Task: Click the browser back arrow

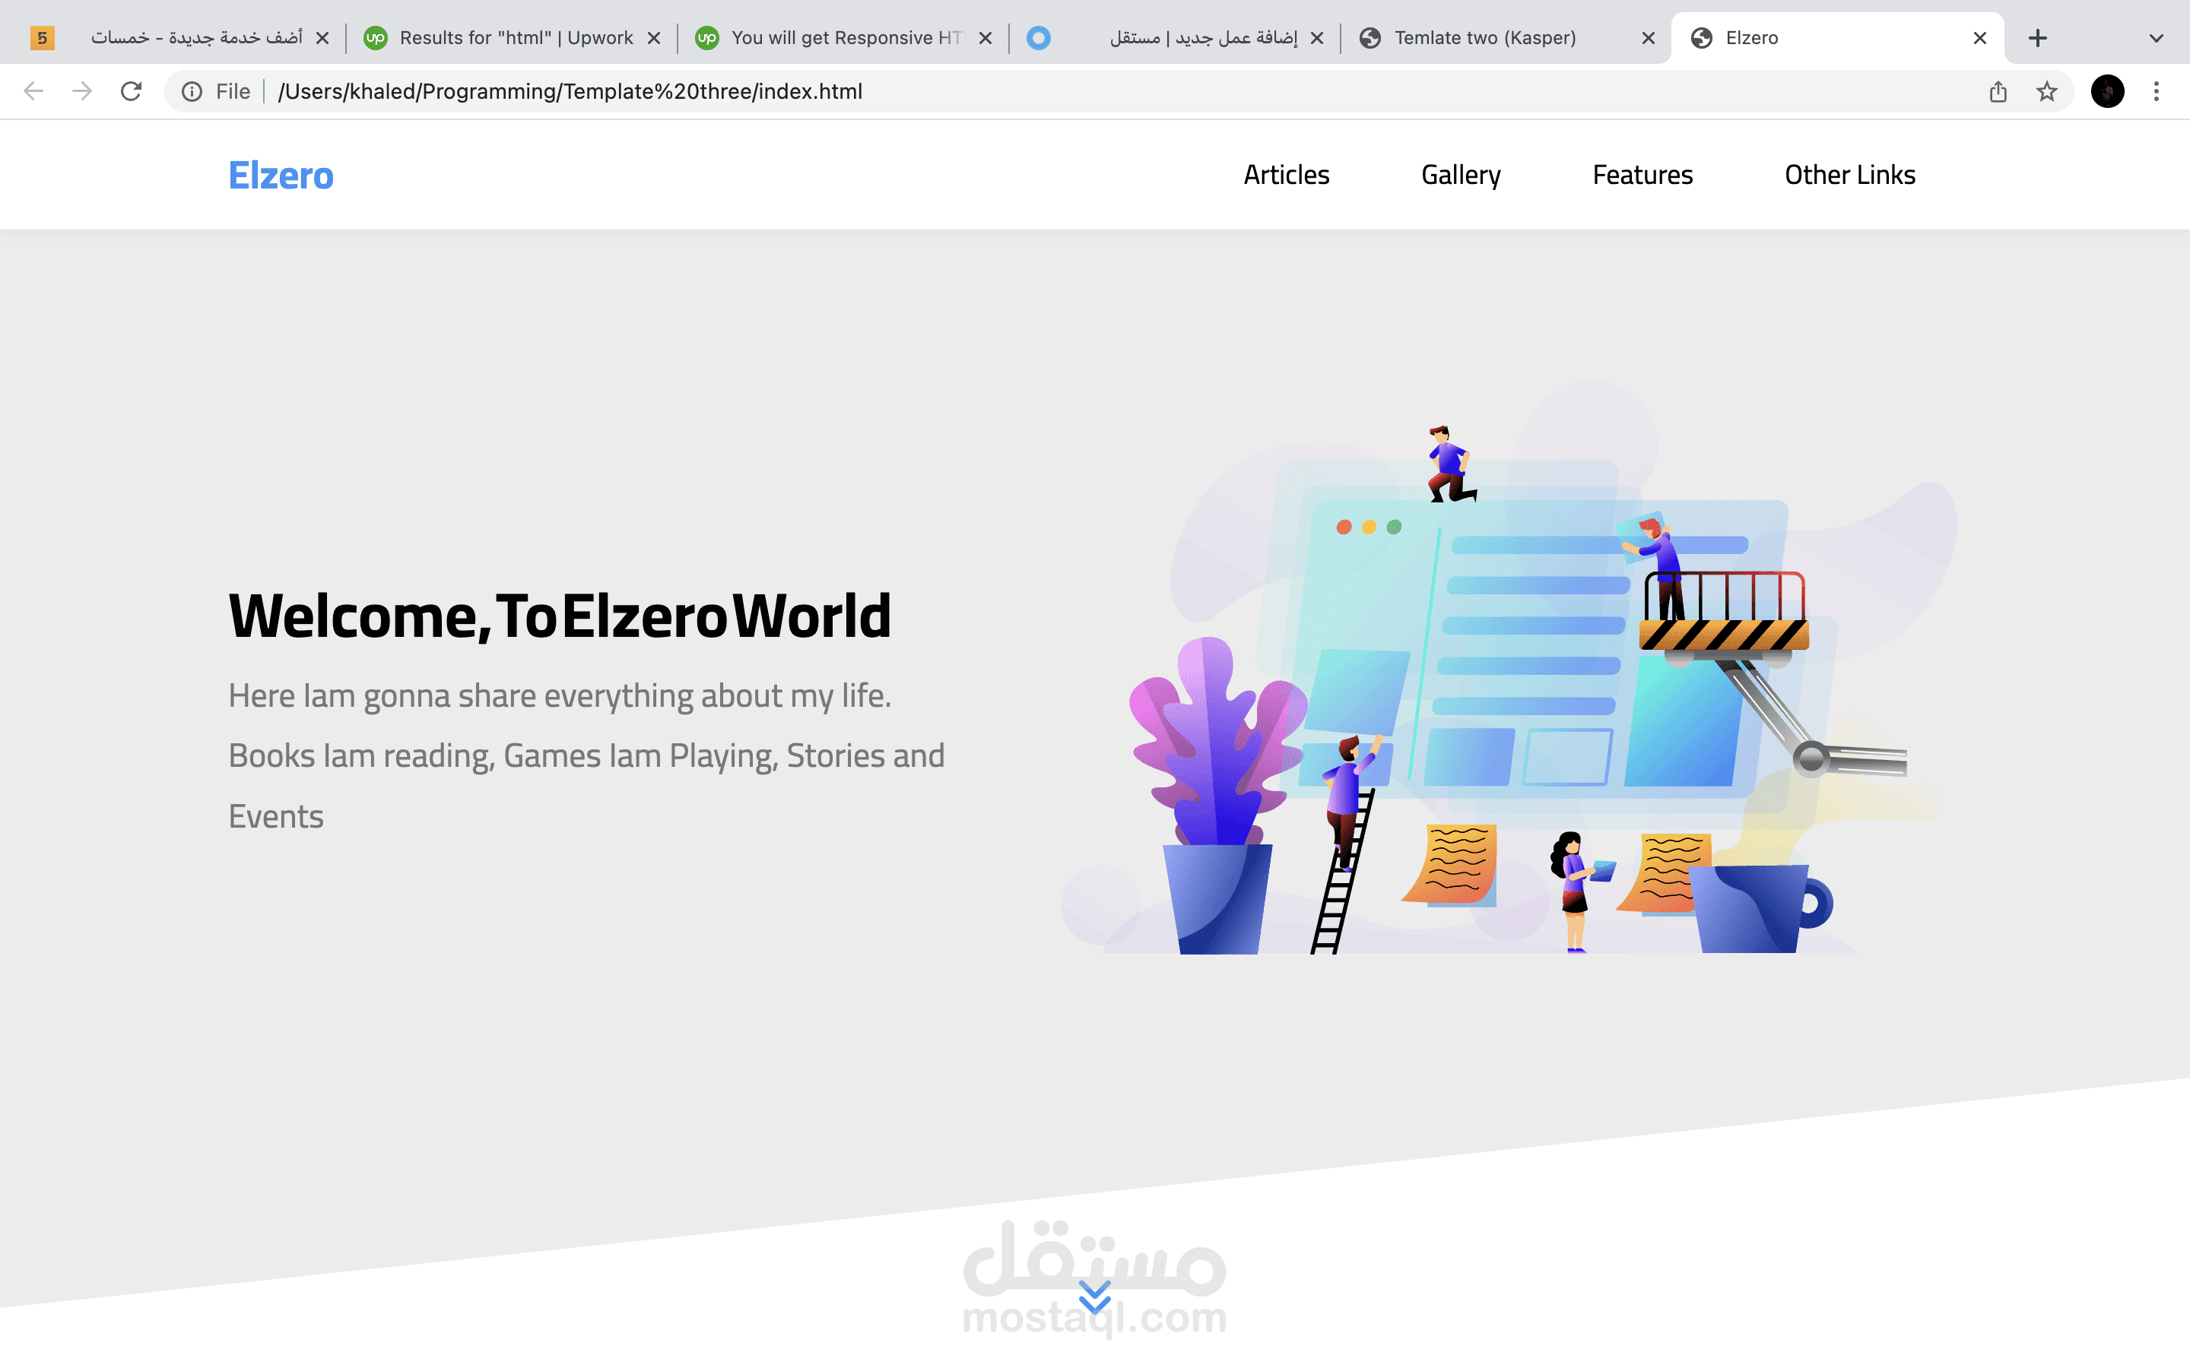Action: click(33, 91)
